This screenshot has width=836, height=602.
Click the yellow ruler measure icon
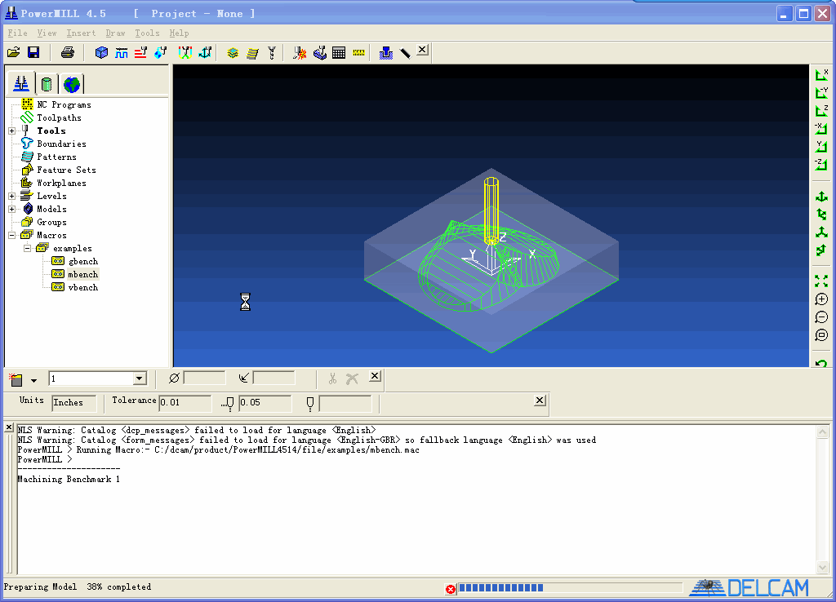coord(359,52)
